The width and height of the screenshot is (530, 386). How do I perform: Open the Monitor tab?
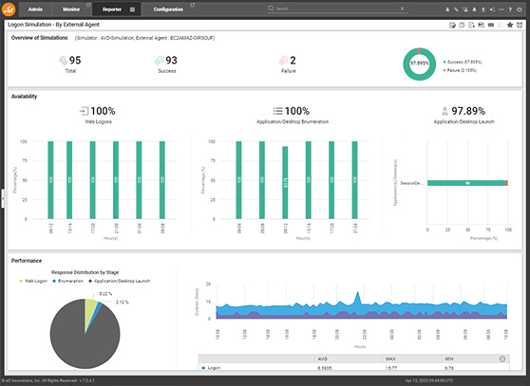click(x=71, y=9)
